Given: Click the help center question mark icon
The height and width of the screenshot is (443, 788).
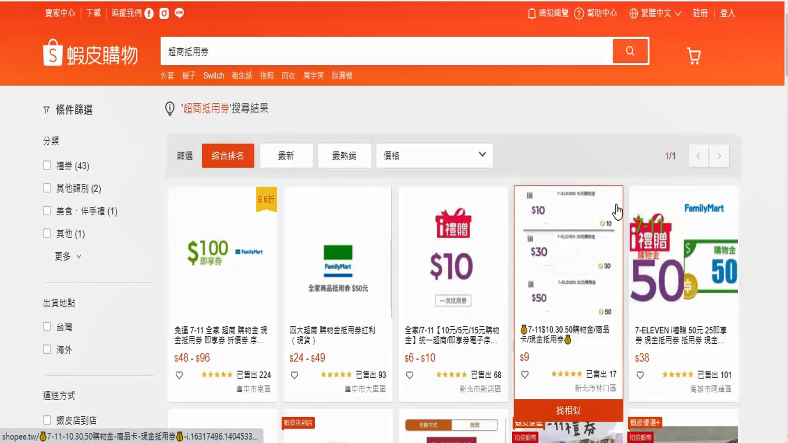Looking at the screenshot, I should click(x=579, y=14).
